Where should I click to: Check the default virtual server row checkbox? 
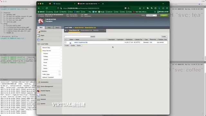click(65, 42)
